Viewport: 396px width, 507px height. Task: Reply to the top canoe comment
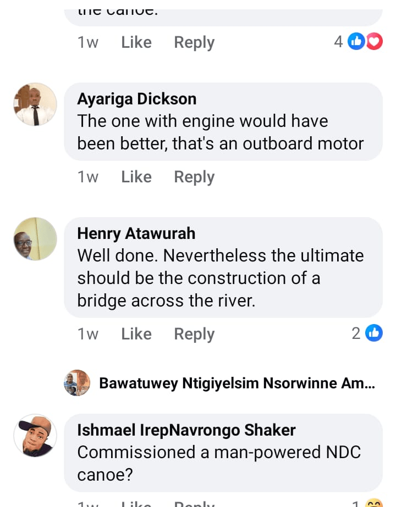(x=194, y=42)
